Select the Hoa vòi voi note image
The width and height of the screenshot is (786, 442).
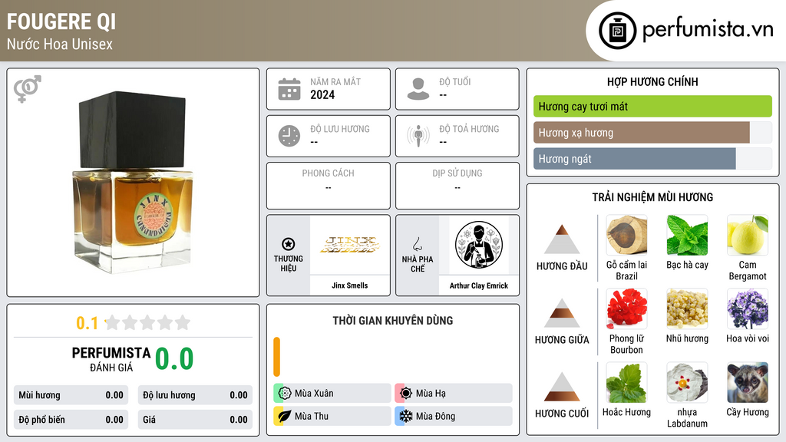[x=748, y=308]
